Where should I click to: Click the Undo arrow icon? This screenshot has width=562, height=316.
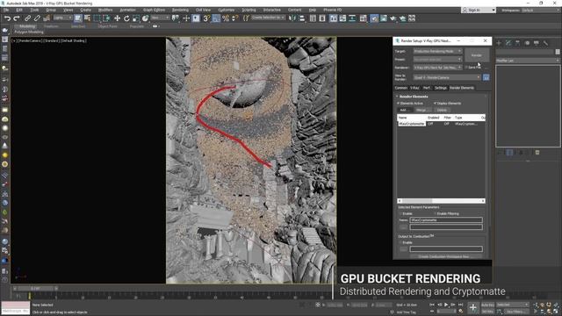(x=7, y=18)
